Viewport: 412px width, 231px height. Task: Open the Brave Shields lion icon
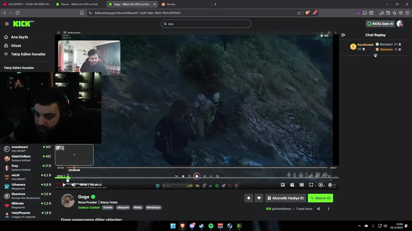click(x=307, y=13)
